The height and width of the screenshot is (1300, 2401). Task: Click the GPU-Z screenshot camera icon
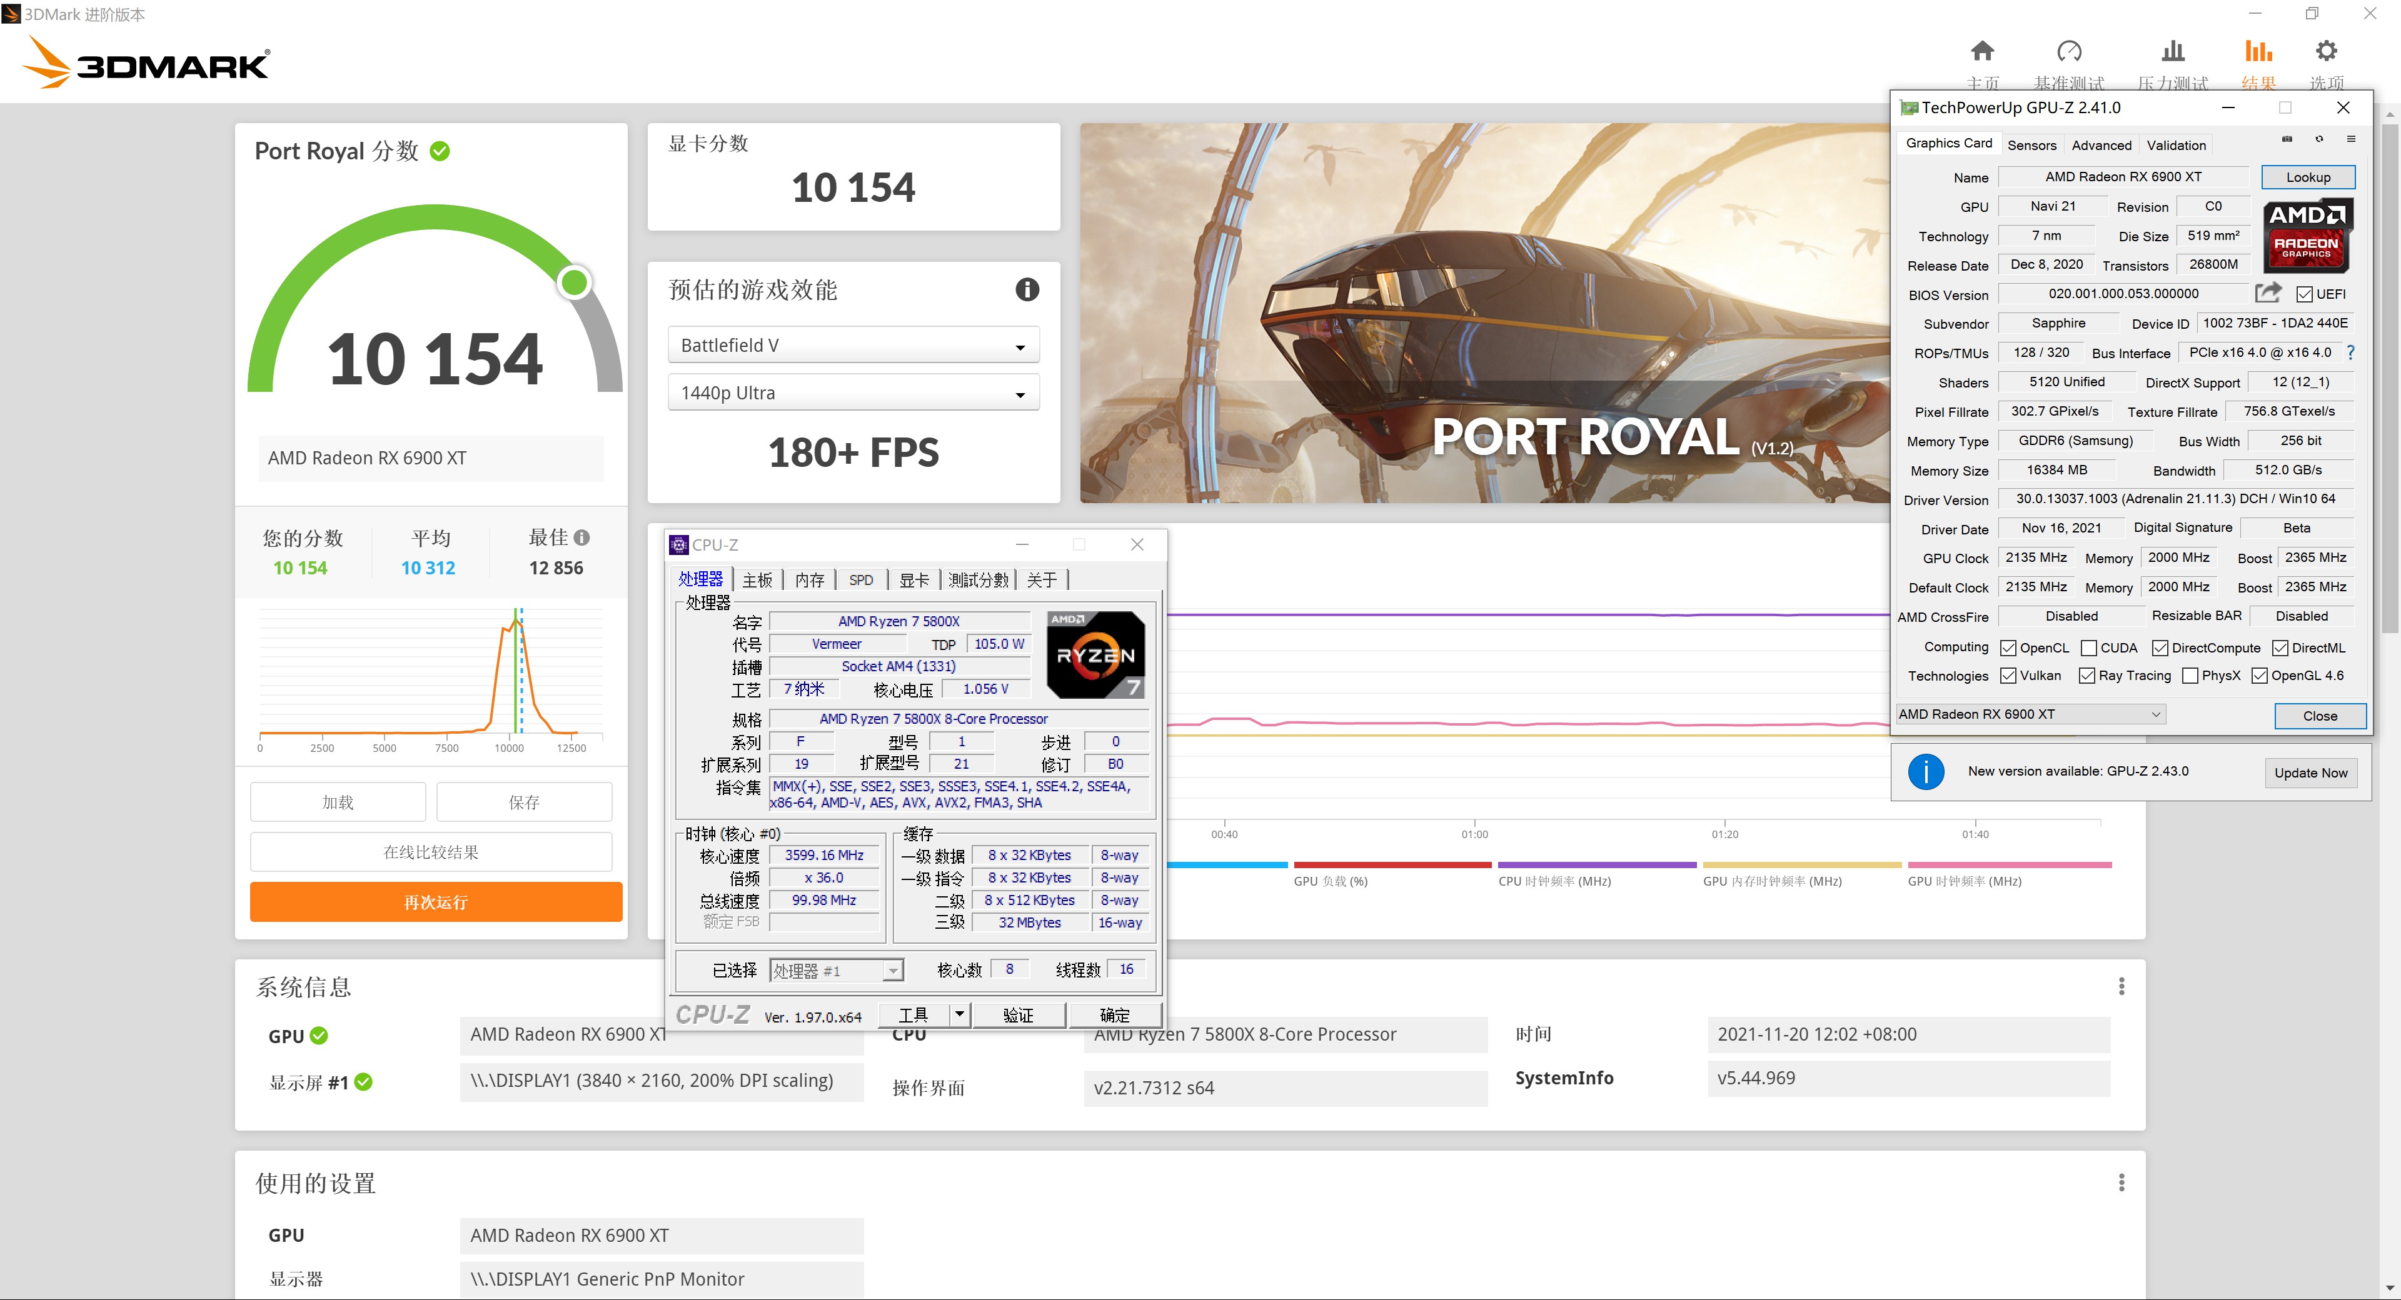[x=2288, y=140]
